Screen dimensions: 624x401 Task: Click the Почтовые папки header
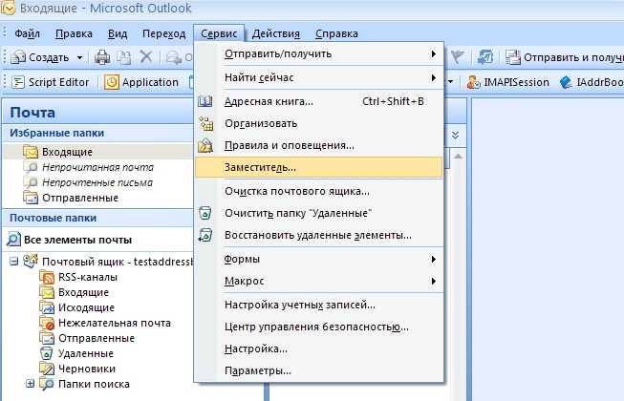(x=97, y=218)
